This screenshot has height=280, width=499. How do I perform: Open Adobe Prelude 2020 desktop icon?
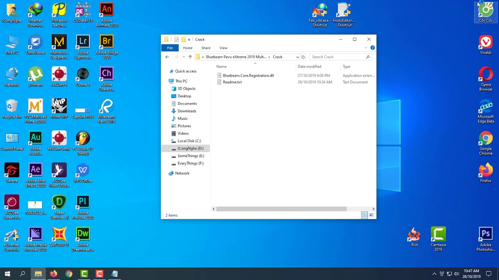click(x=83, y=207)
